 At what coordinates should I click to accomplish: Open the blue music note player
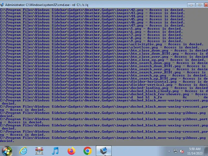[55, 151]
